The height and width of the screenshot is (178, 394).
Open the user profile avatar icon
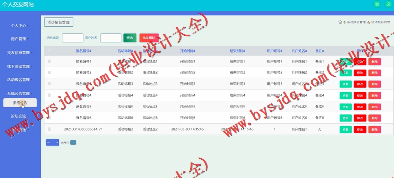tap(389, 4)
